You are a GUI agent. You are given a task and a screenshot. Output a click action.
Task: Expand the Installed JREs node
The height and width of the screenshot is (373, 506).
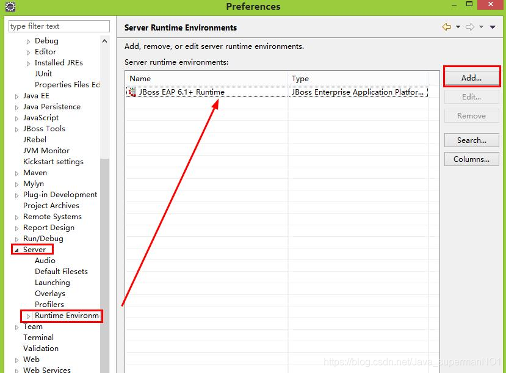coord(29,63)
